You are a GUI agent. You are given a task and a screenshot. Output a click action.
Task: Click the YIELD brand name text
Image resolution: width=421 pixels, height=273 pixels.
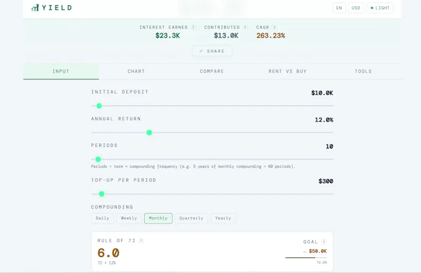click(x=57, y=8)
